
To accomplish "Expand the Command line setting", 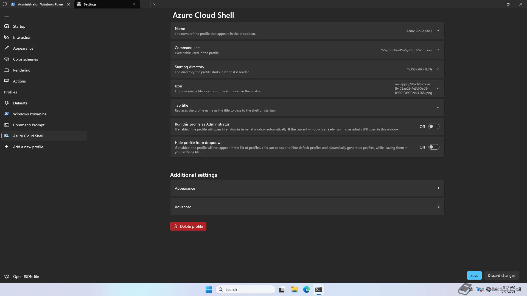I will point(438,50).
